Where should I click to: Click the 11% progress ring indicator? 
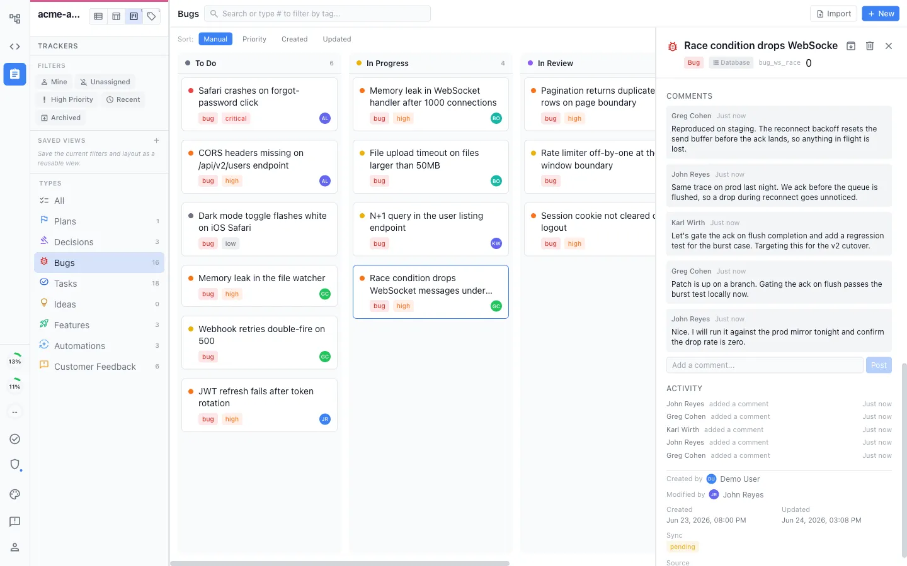(14, 384)
